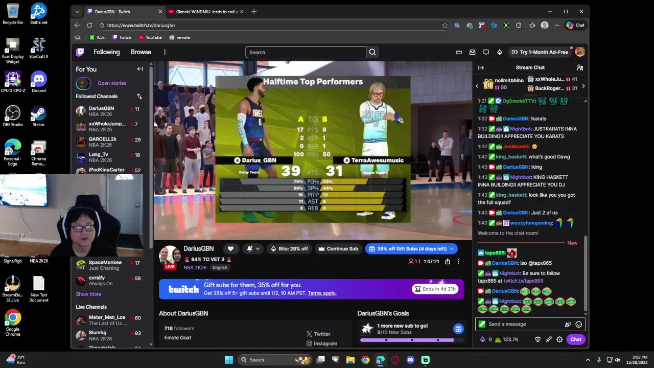Open Discord from taskbar

pos(410,360)
